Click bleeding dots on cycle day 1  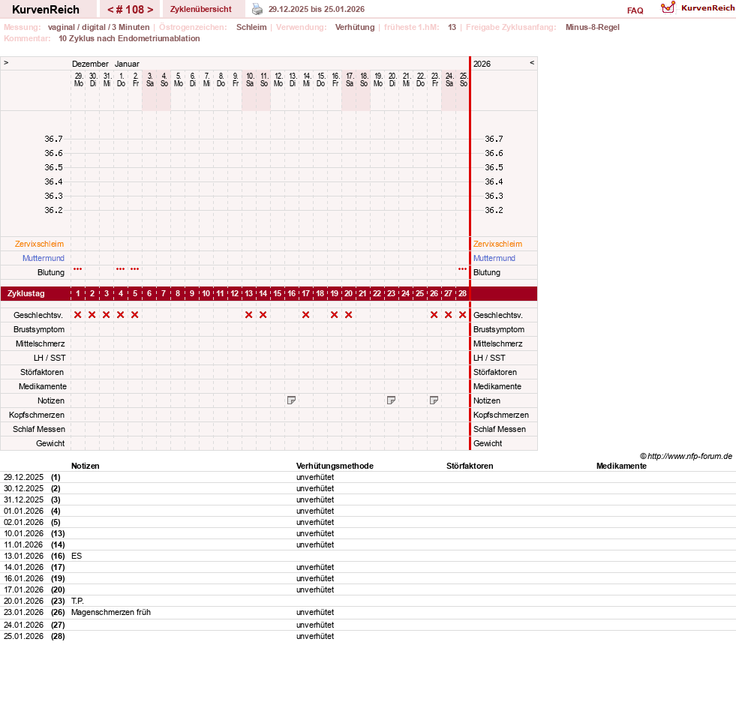pyautogui.click(x=78, y=269)
